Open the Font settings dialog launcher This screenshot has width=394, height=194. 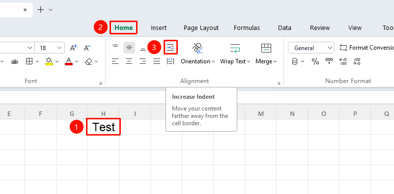[101, 83]
